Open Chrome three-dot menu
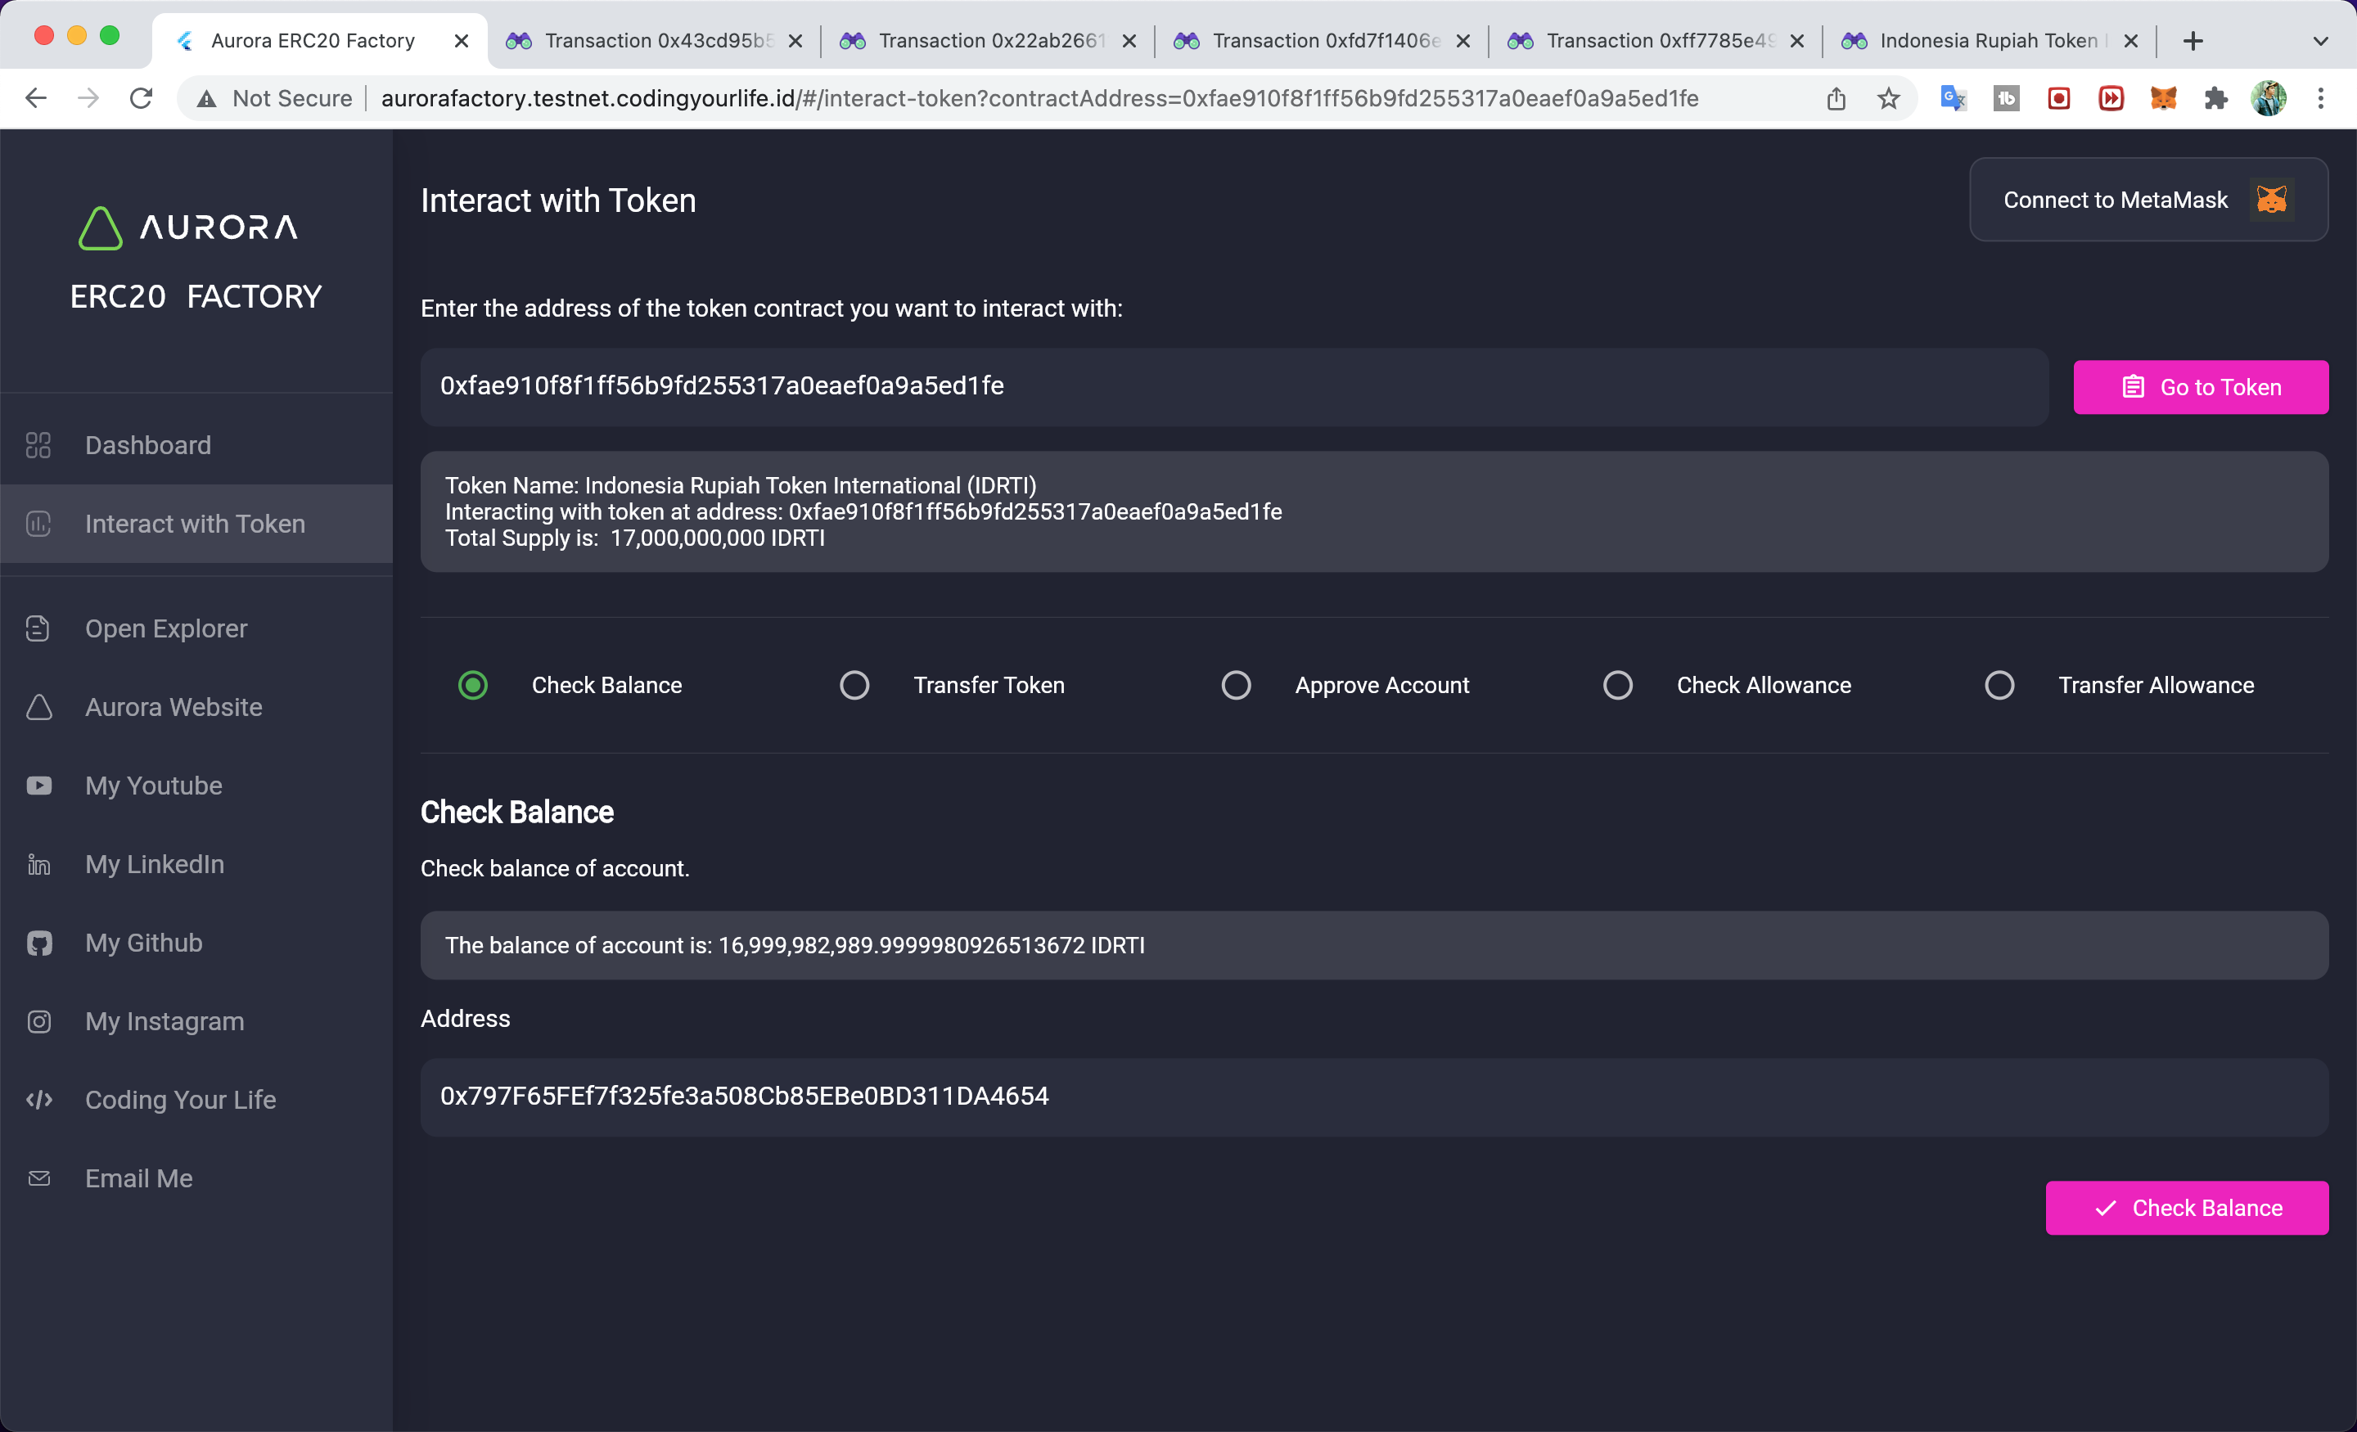This screenshot has width=2357, height=1432. coord(2321,98)
